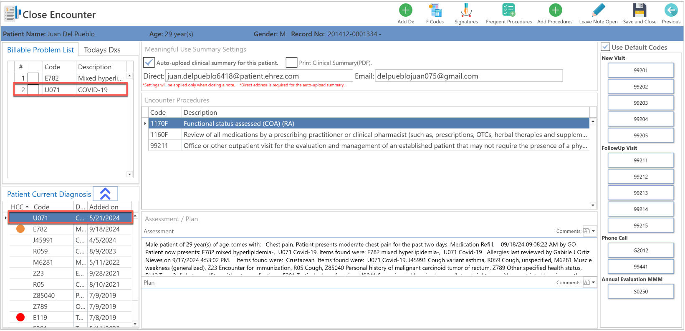Expand the Assessment comments dropdown arrow
Viewport: 685px width, 331px height.
pos(593,231)
